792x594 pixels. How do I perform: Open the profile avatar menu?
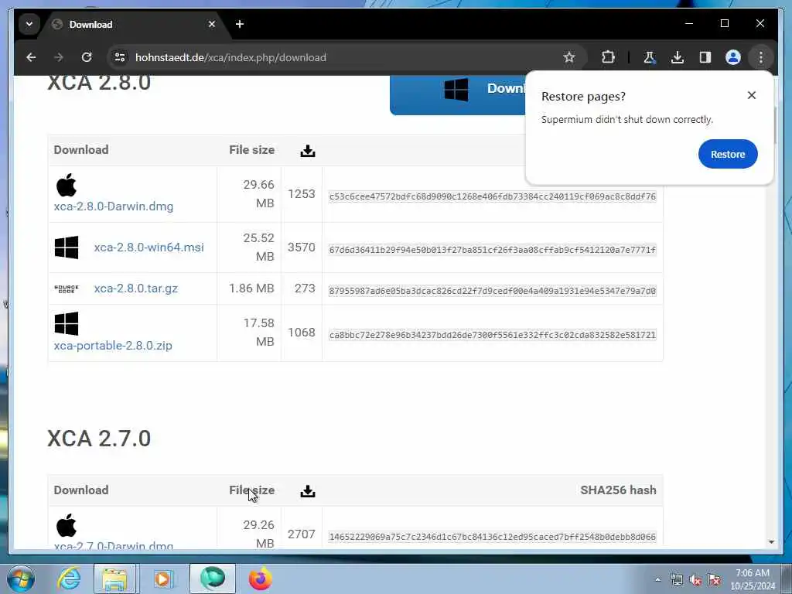tap(733, 57)
